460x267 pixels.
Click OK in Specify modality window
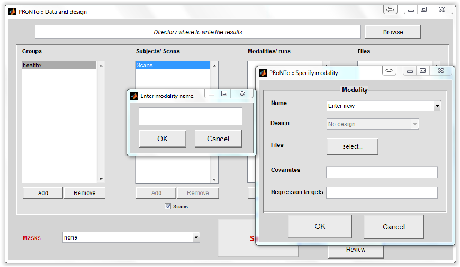[x=320, y=227]
